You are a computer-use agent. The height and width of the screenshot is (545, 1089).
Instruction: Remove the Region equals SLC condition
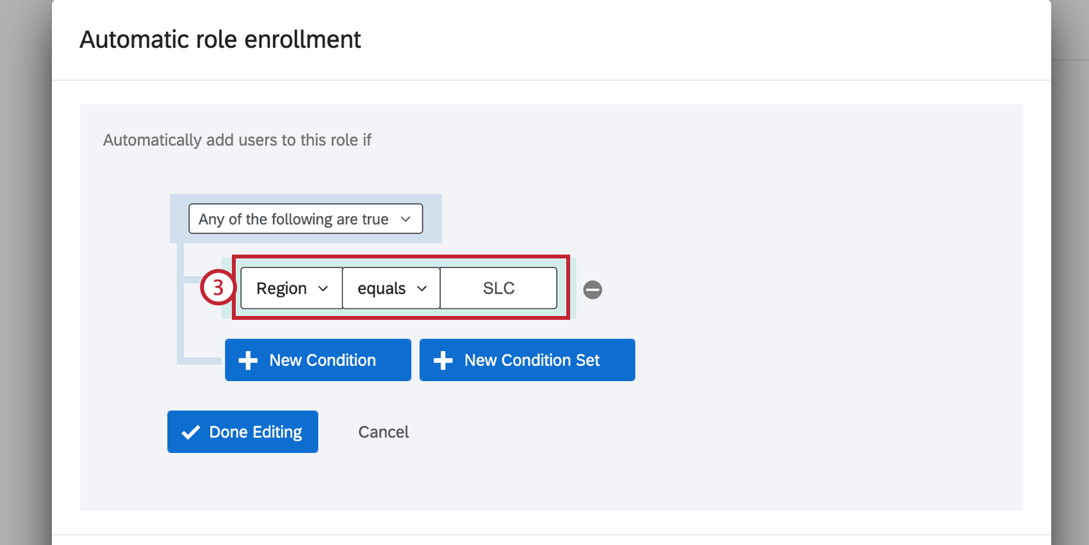tap(593, 290)
